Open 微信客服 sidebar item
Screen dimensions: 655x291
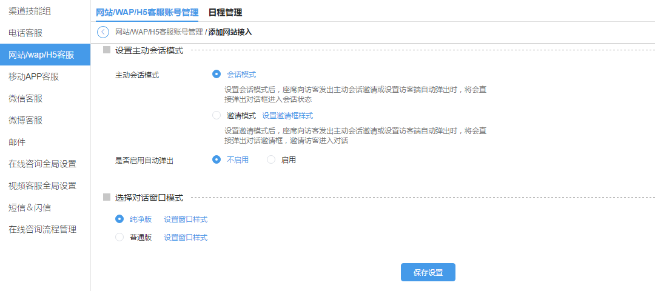click(x=25, y=98)
